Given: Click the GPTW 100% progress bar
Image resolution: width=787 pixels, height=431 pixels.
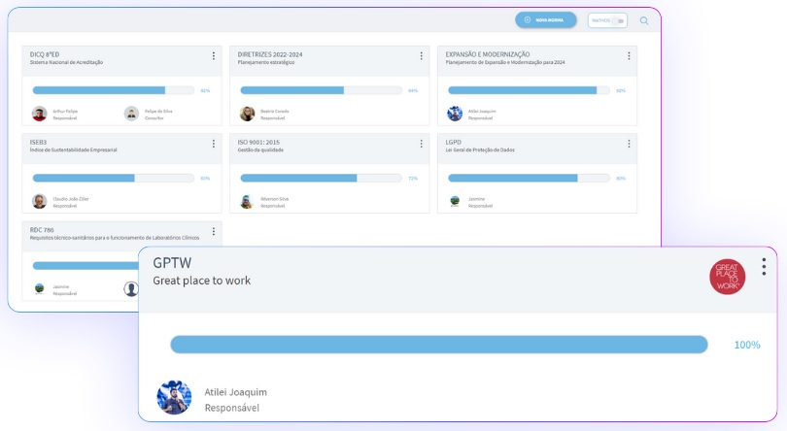Looking at the screenshot, I should 438,345.
